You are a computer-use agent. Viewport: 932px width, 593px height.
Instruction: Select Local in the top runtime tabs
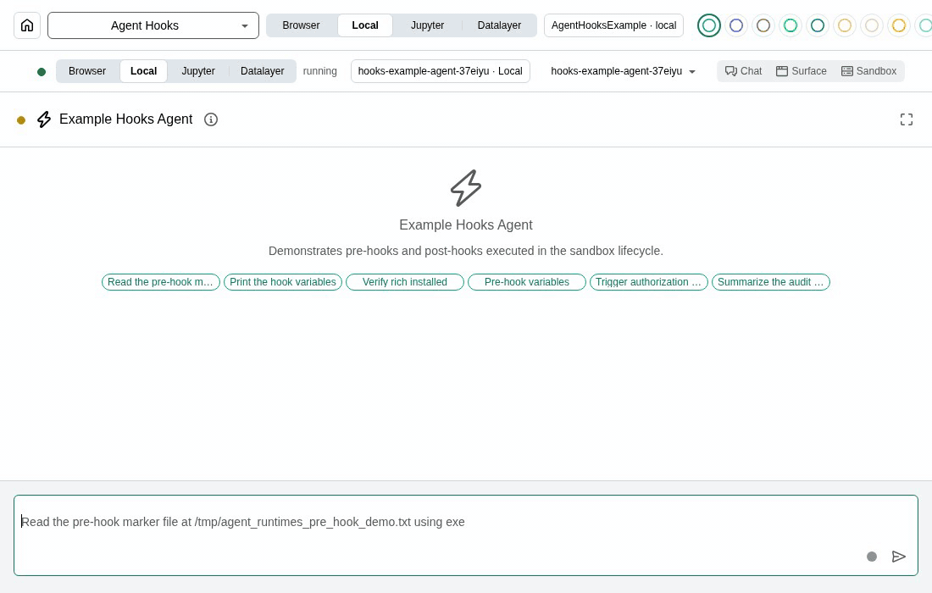365,25
